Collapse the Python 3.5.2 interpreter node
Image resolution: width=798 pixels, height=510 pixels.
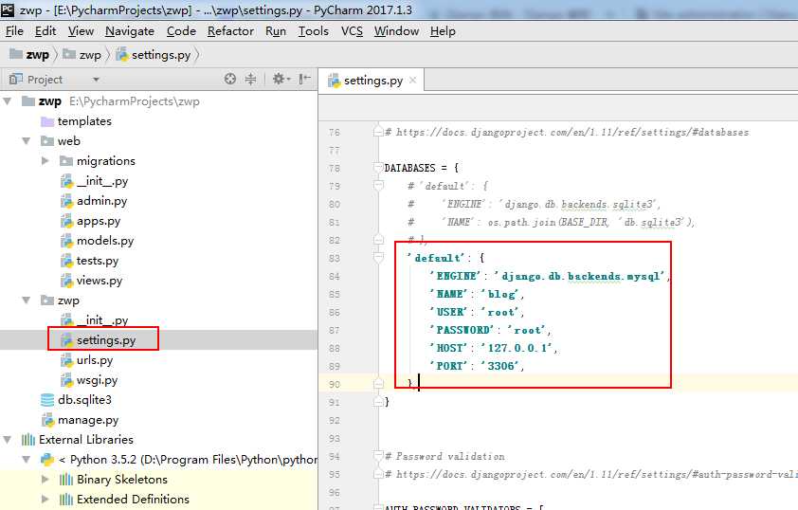coord(26,460)
